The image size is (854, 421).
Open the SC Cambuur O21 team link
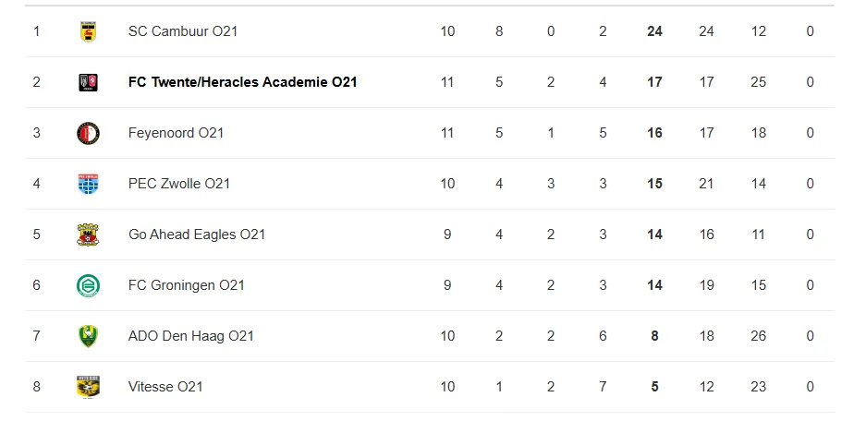tap(183, 31)
